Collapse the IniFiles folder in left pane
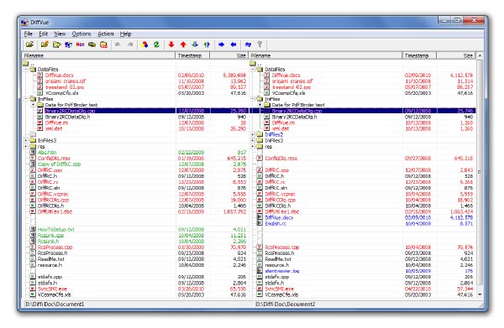 point(26,99)
